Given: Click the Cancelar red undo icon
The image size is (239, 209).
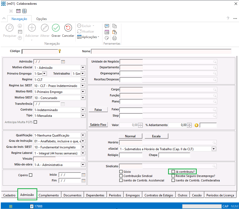Looking at the screenshot, I should (68, 28).
